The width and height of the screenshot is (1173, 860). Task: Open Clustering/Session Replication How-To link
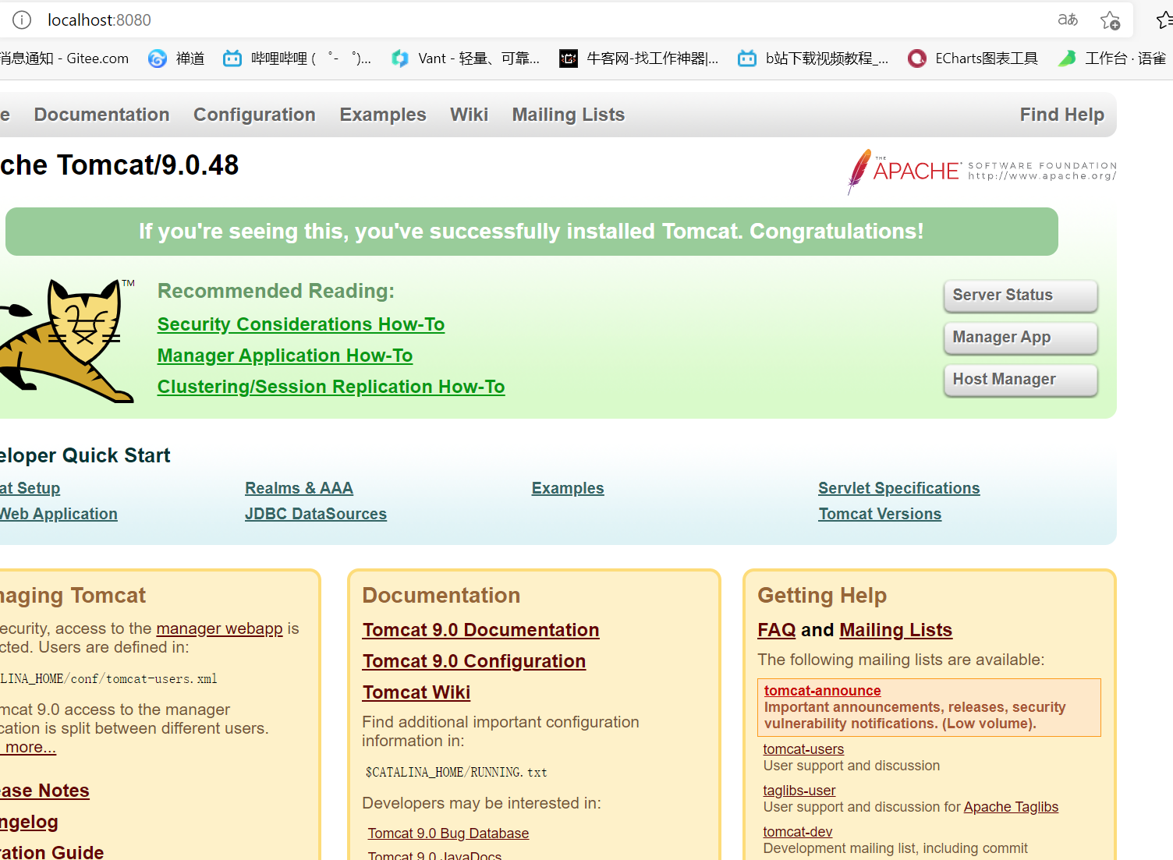[331, 387]
